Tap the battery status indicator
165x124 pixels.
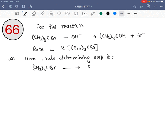point(162,1)
